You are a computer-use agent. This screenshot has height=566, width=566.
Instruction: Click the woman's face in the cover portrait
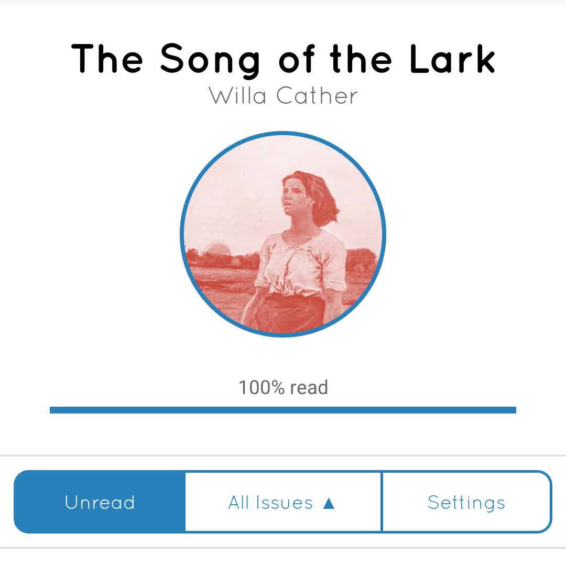click(x=294, y=194)
